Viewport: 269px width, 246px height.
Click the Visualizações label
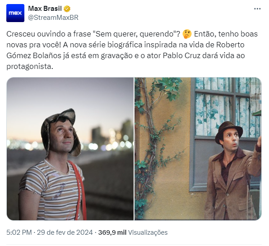tap(148, 232)
